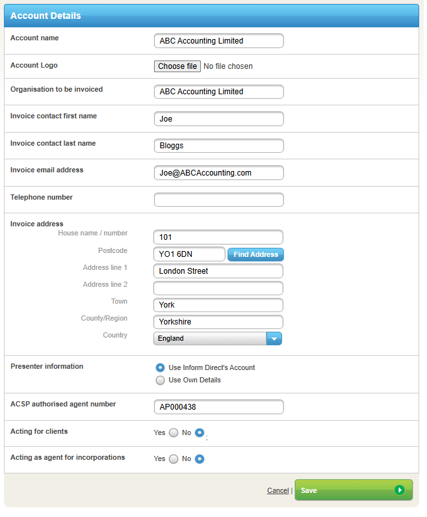Click the Postcode input box
Screen dimensions: 427x517
coord(189,254)
